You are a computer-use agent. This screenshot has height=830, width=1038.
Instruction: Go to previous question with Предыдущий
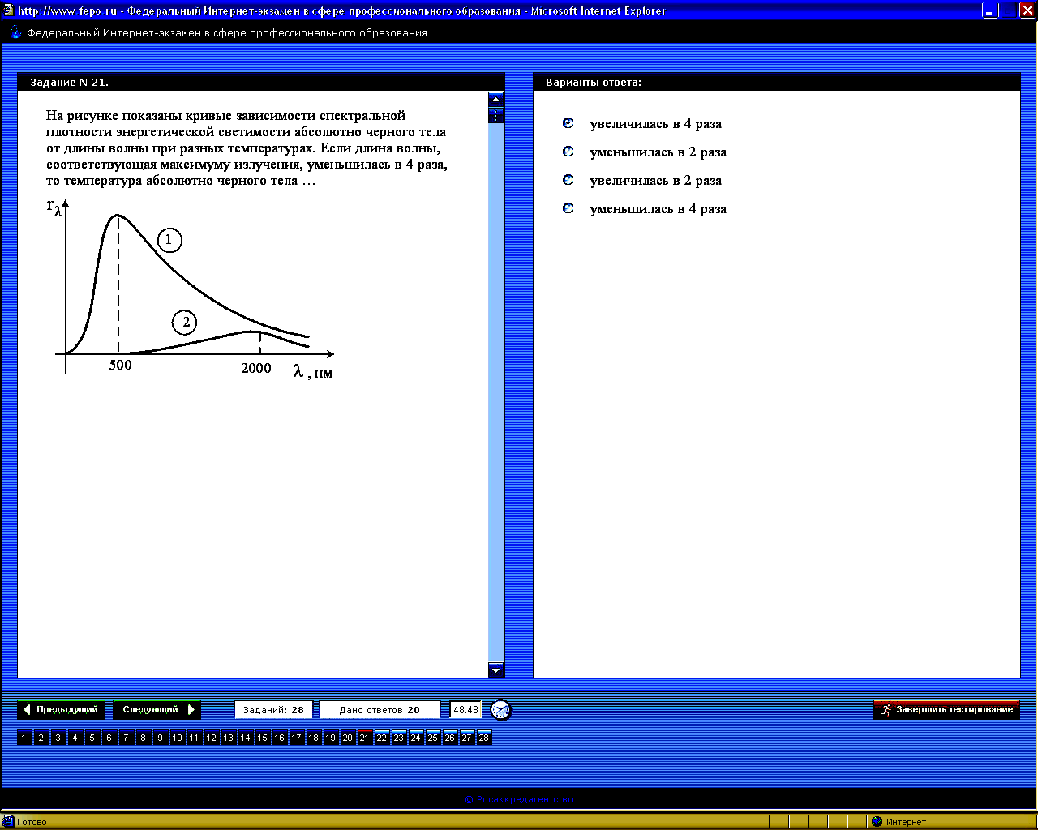click(x=61, y=710)
